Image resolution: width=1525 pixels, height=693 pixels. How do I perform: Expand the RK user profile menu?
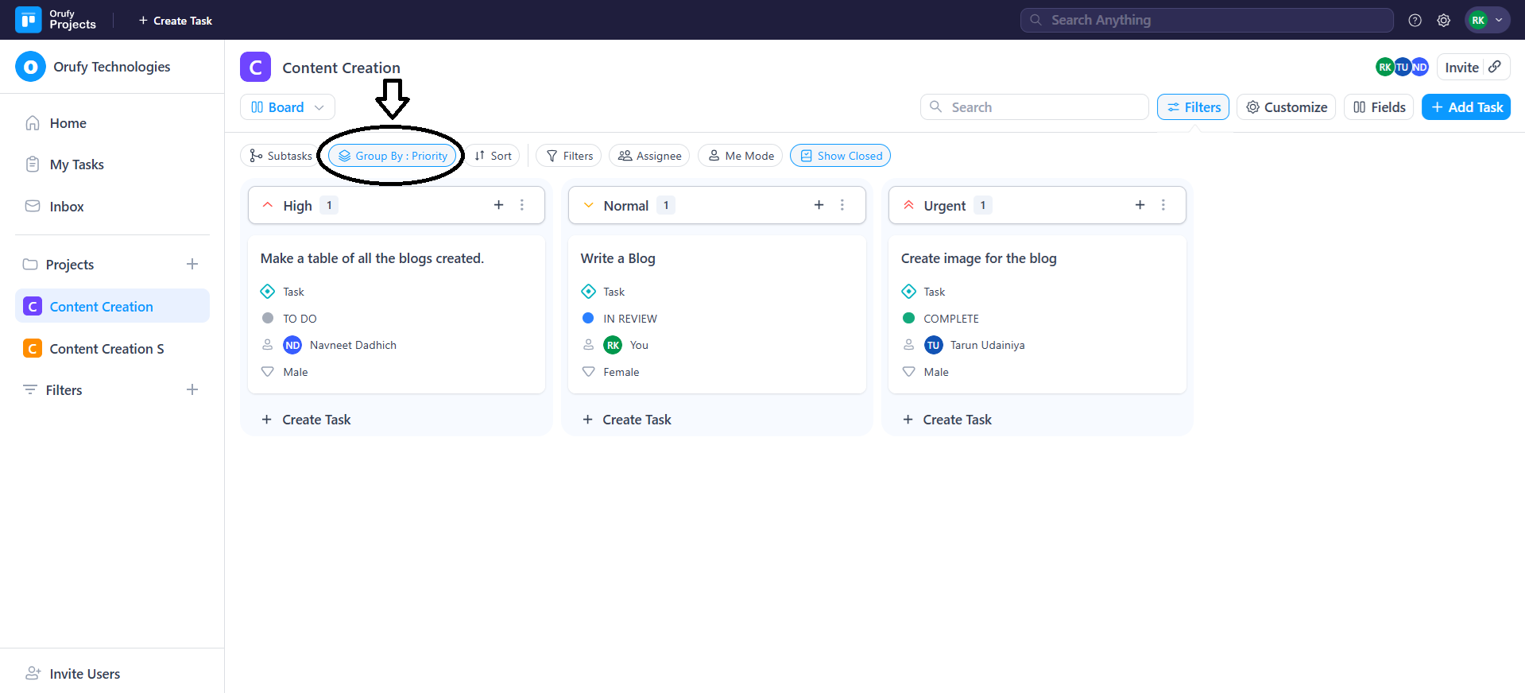click(1487, 21)
